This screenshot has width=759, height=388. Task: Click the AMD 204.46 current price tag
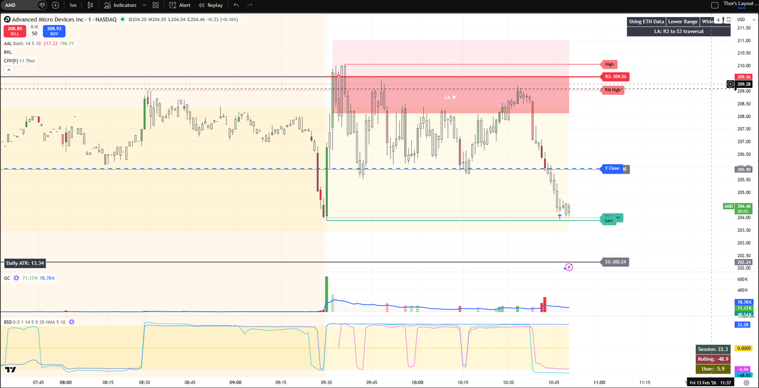click(x=737, y=209)
